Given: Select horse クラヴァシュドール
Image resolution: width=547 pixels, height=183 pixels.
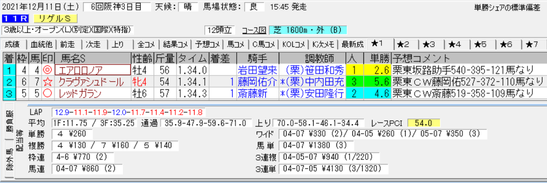Looking at the screenshot, I should point(93,82).
